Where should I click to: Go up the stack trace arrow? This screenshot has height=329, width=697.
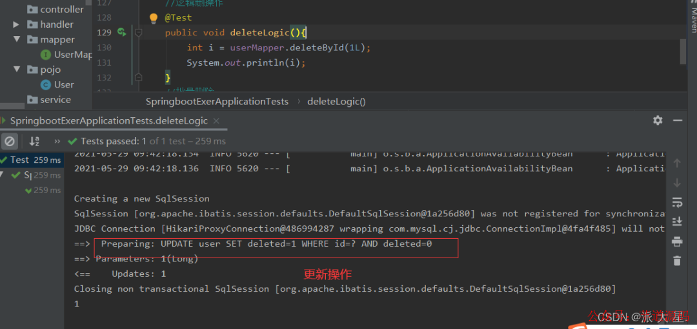coord(677,163)
